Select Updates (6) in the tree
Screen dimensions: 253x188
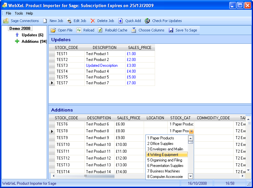(32, 35)
